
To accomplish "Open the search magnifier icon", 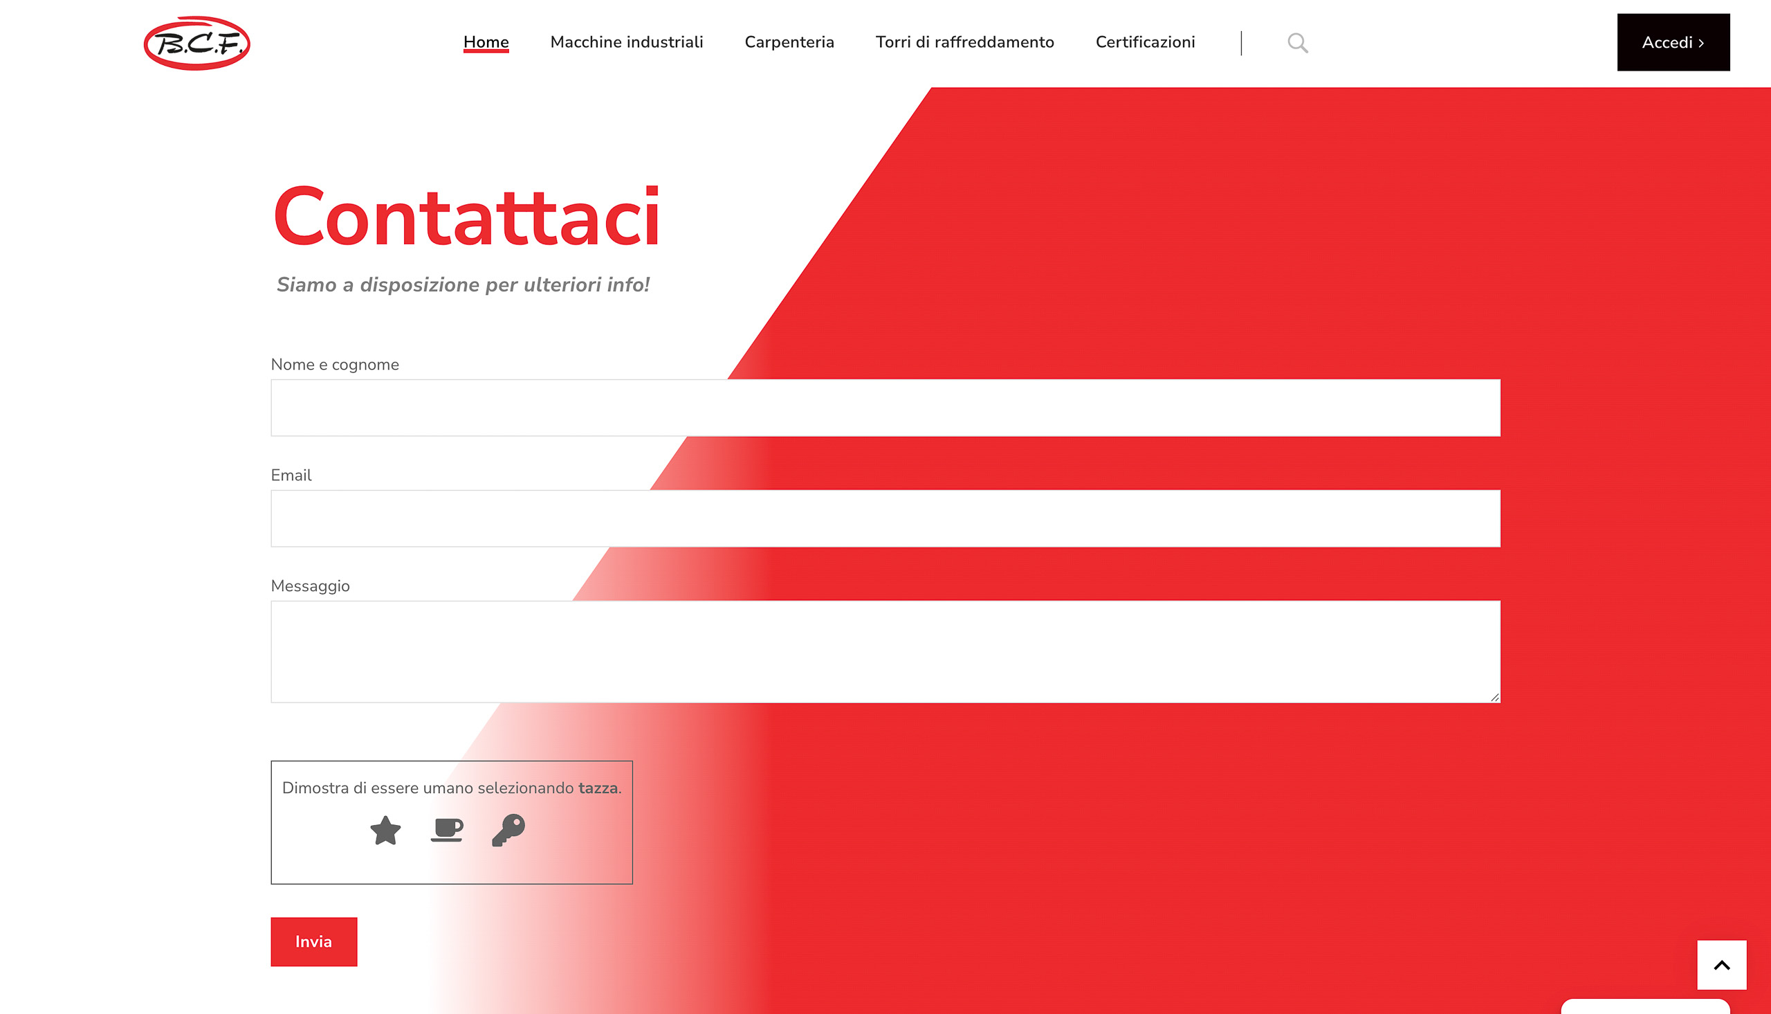I will [x=1297, y=43].
